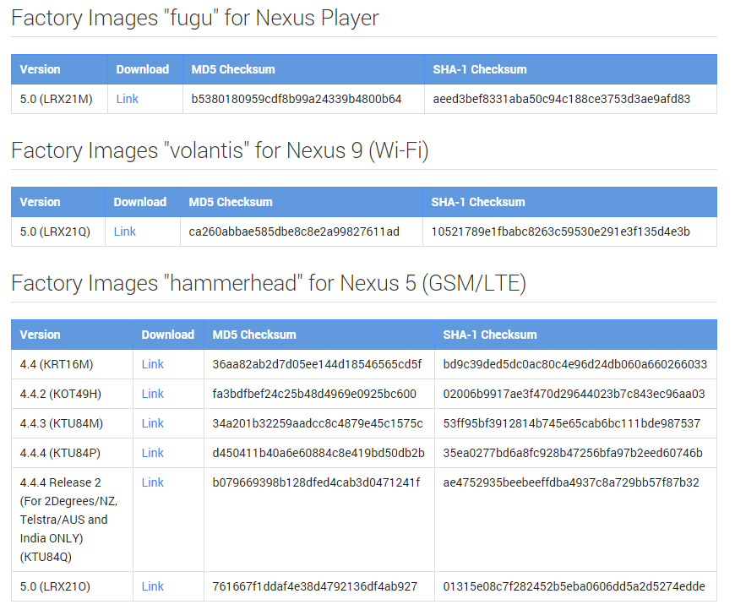This screenshot has width=735, height=610.
Task: Open download Link for fugu 5.0 (LRX21M)
Action: [x=127, y=99]
